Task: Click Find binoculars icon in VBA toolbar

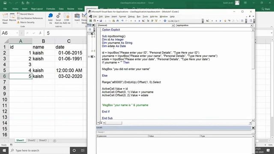Action: (118, 21)
